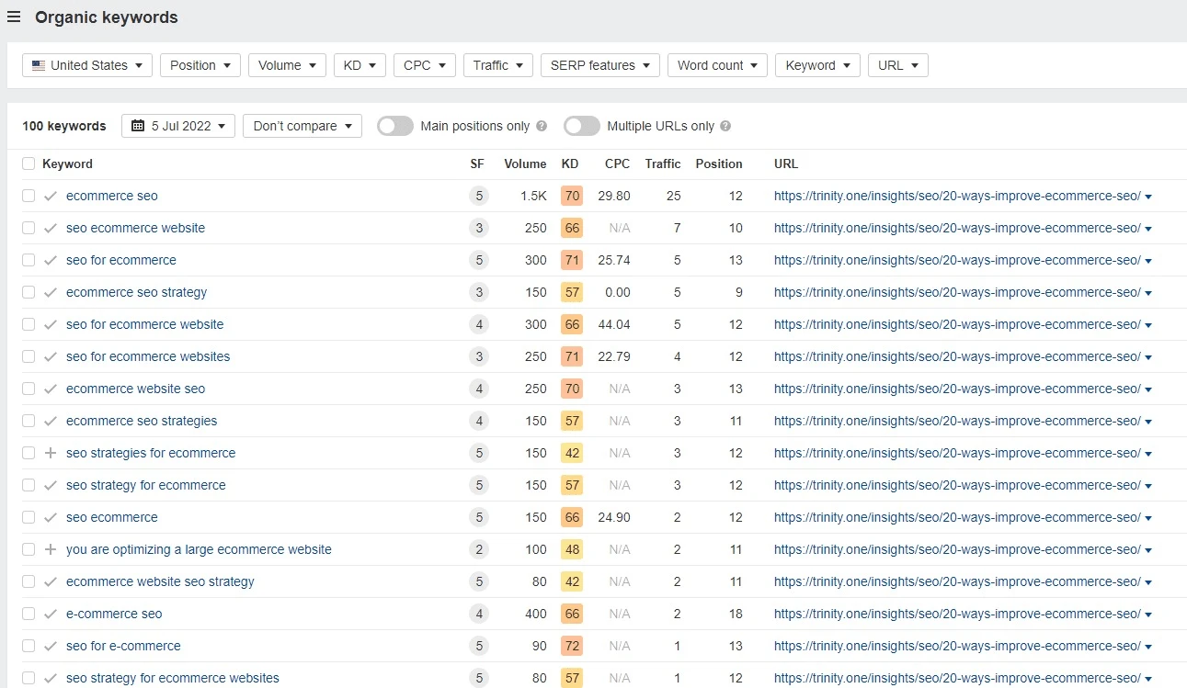Open the "ecommerce seo strategy" keyword link
Viewport: 1187px width, 688px height.
point(136,292)
